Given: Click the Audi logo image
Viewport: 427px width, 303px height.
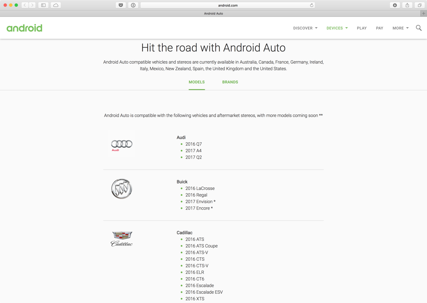Looking at the screenshot, I should [x=122, y=145].
